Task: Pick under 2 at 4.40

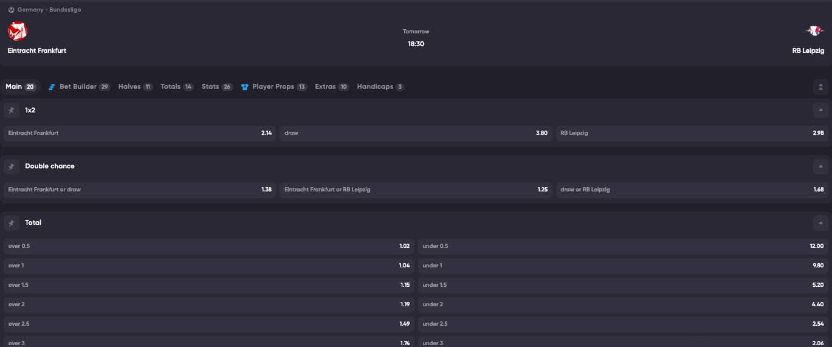Action: [x=623, y=304]
